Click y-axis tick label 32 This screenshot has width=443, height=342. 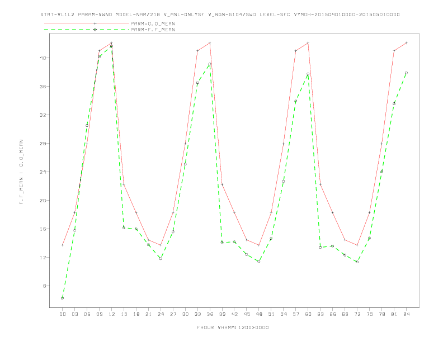click(43, 115)
